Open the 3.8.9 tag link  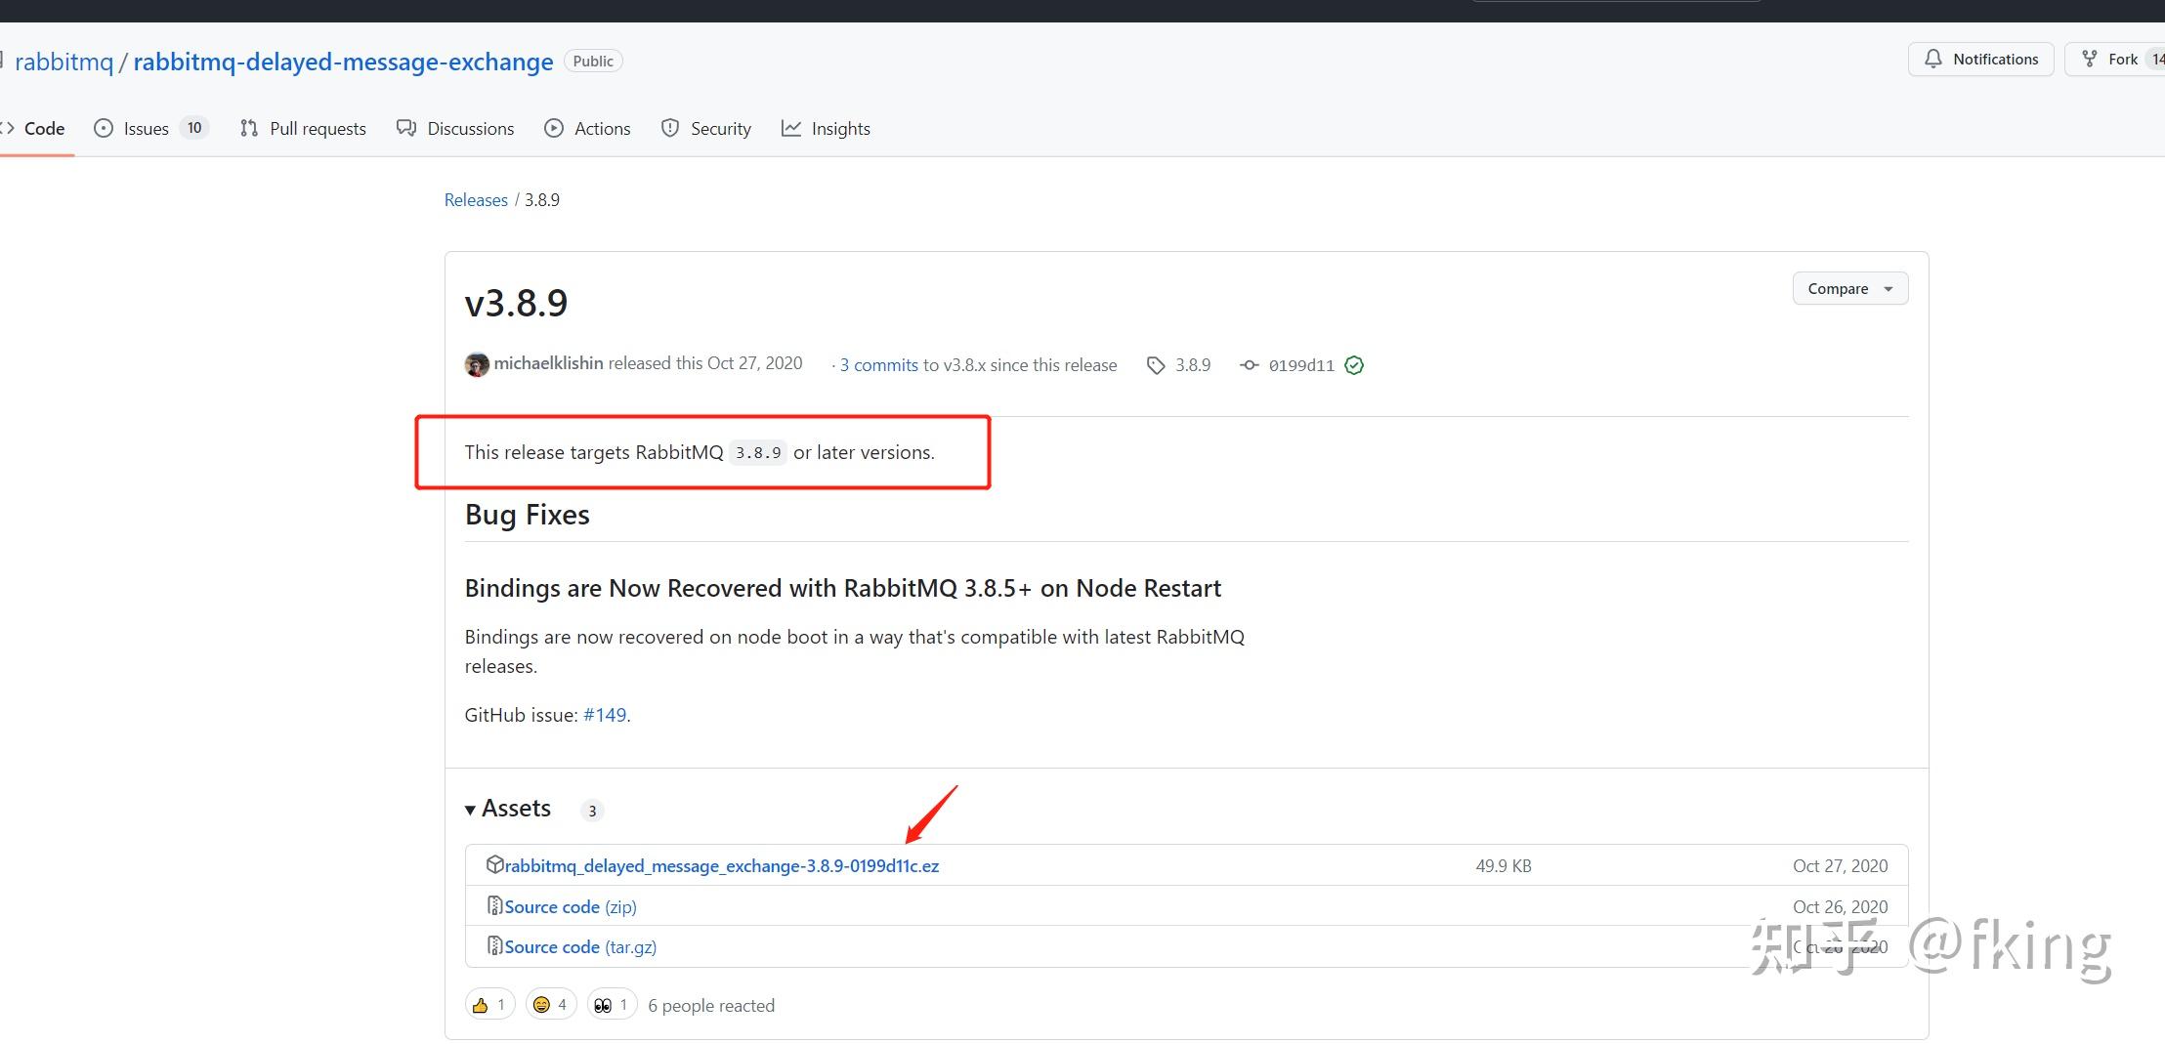point(1192,364)
